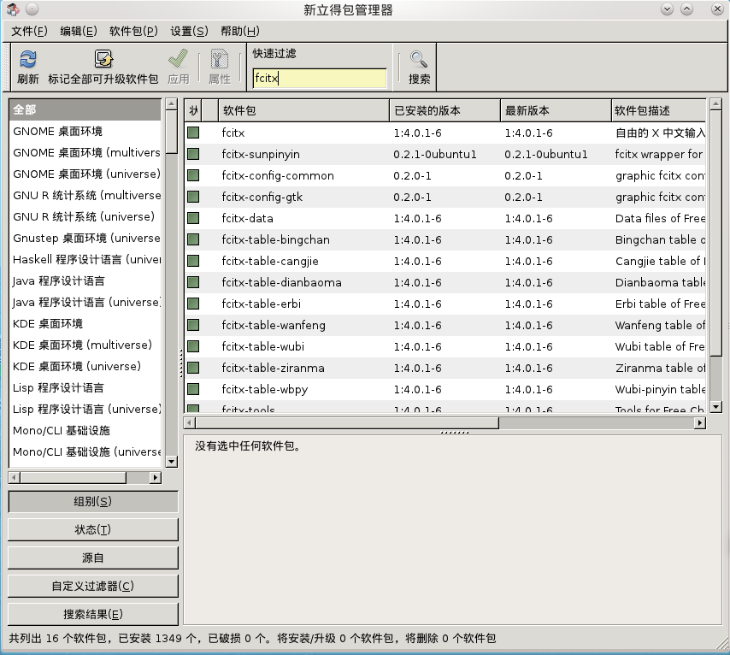The height and width of the screenshot is (655, 730).
Task: Toggle status box for fcitx-table-wubi
Action: [x=193, y=346]
